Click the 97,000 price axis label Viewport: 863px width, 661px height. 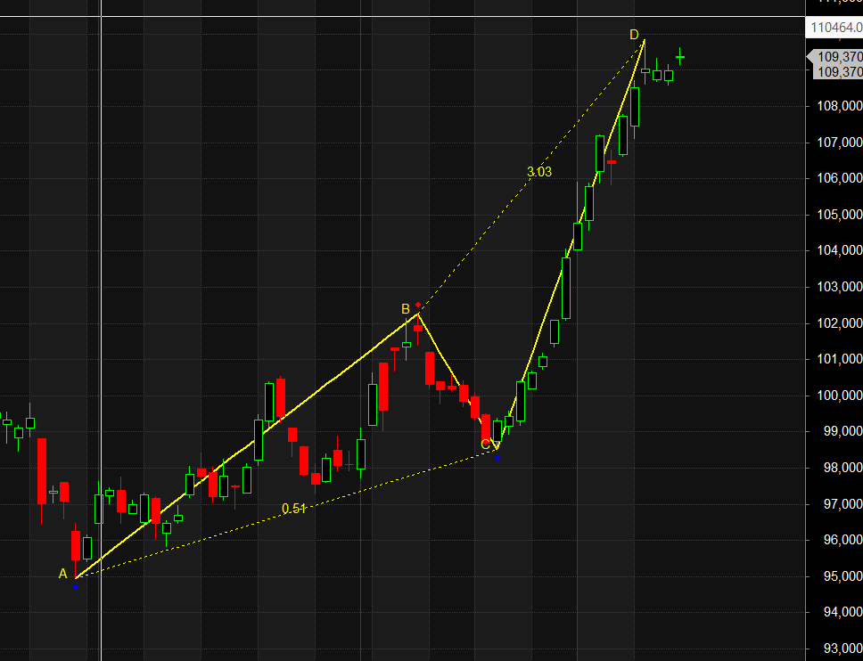tap(842, 504)
